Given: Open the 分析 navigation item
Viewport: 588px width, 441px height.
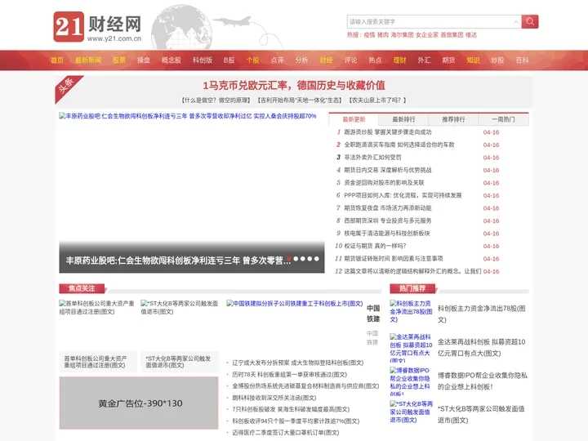Looking at the screenshot, I should (301, 60).
